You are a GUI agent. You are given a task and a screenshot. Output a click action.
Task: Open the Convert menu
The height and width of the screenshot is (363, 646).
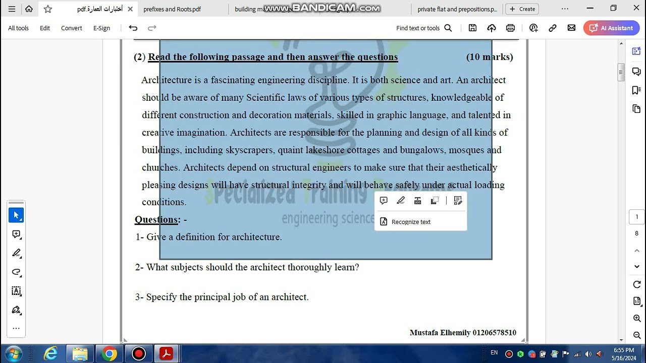(72, 28)
